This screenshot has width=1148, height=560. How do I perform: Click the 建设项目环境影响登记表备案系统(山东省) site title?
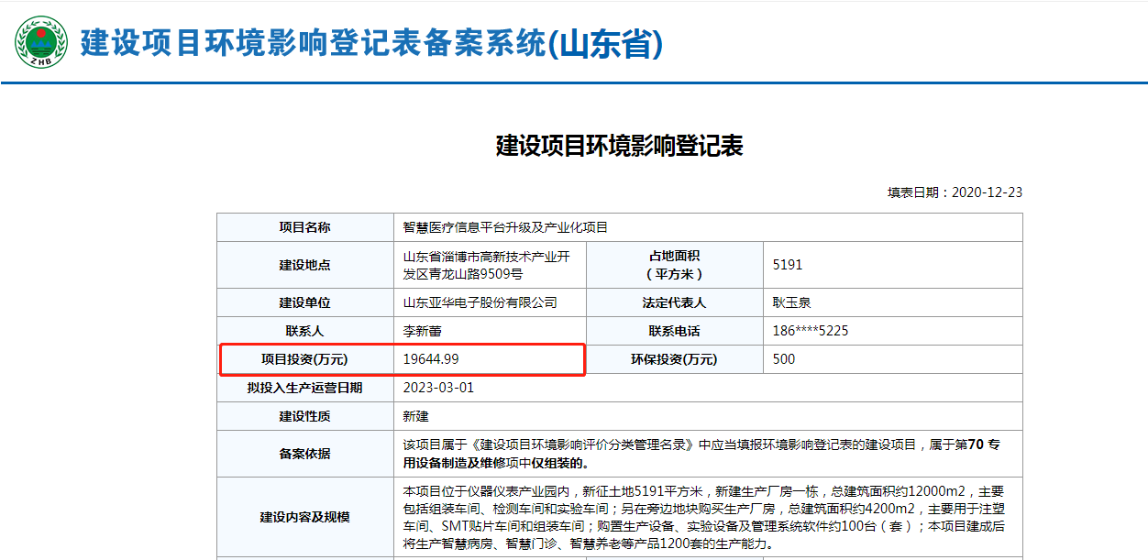coord(370,43)
